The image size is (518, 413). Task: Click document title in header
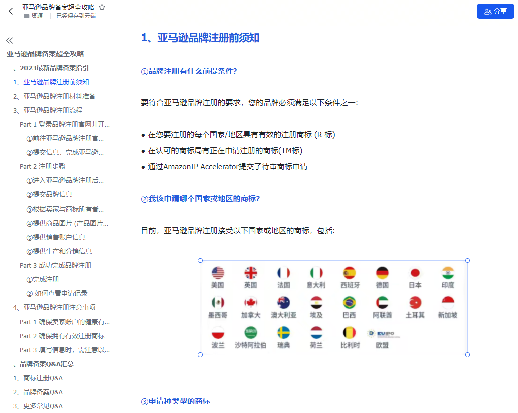(x=58, y=7)
